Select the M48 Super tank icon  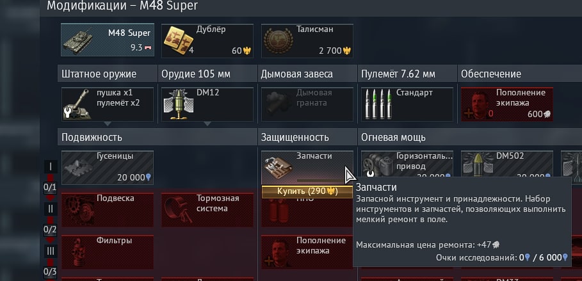pos(78,40)
